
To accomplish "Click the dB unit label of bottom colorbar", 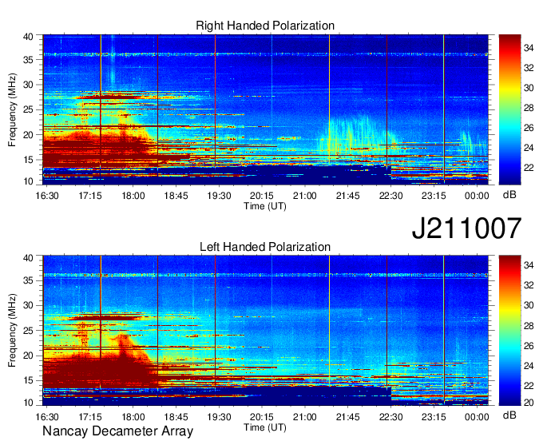I will pos(509,415).
